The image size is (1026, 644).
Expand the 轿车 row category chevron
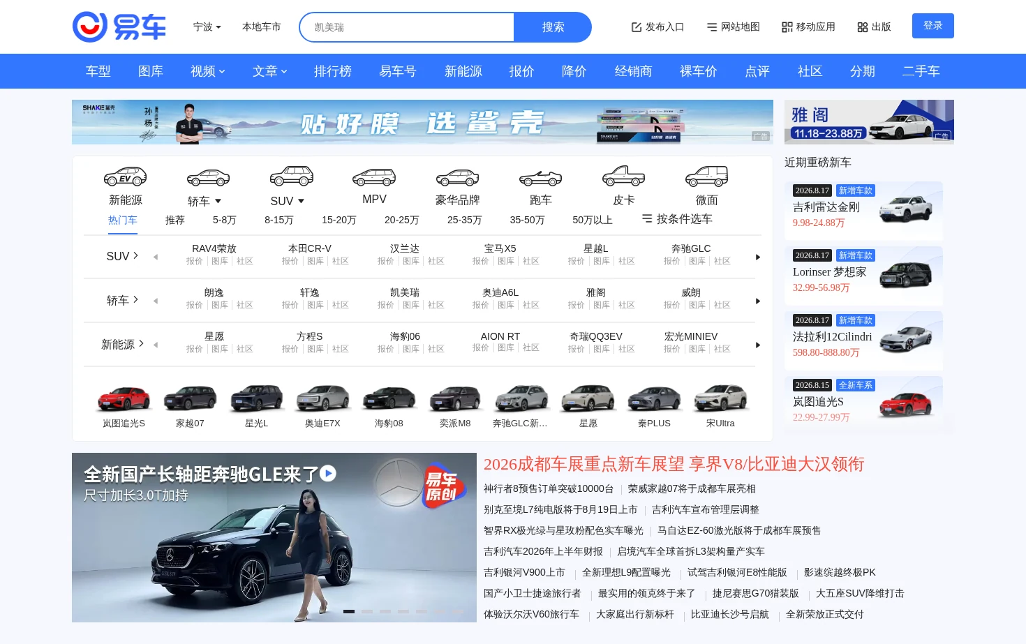click(135, 299)
